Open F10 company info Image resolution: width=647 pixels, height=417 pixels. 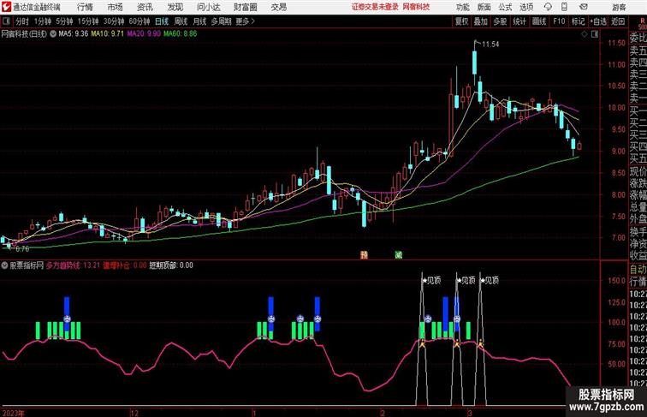(559, 21)
